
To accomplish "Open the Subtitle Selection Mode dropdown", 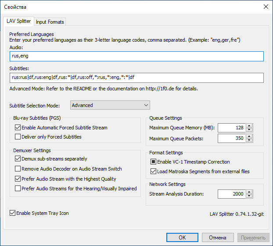I will (110, 105).
